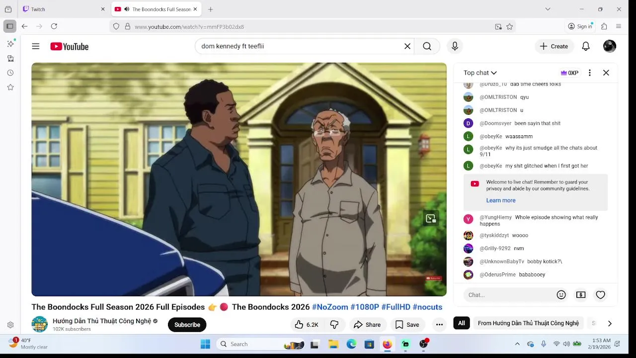This screenshot has width=636, height=358.
Task: Show hidden system tray icons
Action: coord(517,344)
